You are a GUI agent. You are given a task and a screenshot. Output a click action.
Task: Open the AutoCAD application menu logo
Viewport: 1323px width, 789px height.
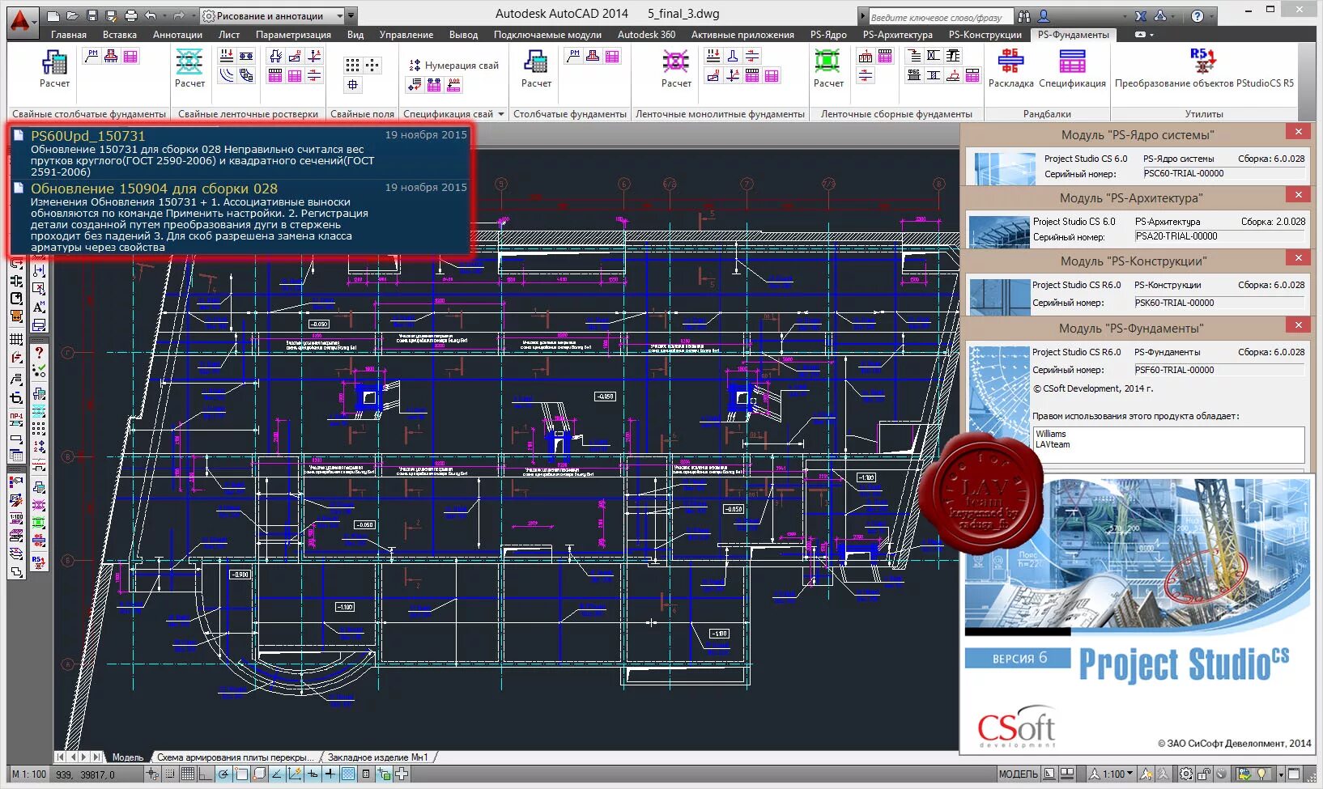(21, 22)
